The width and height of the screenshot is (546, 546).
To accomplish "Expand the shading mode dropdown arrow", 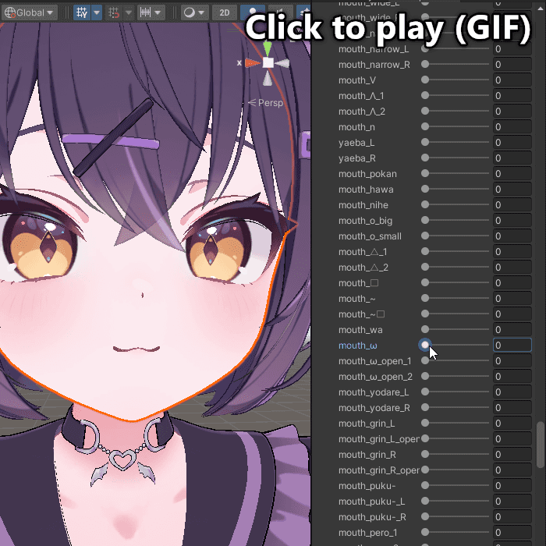I will [203, 12].
